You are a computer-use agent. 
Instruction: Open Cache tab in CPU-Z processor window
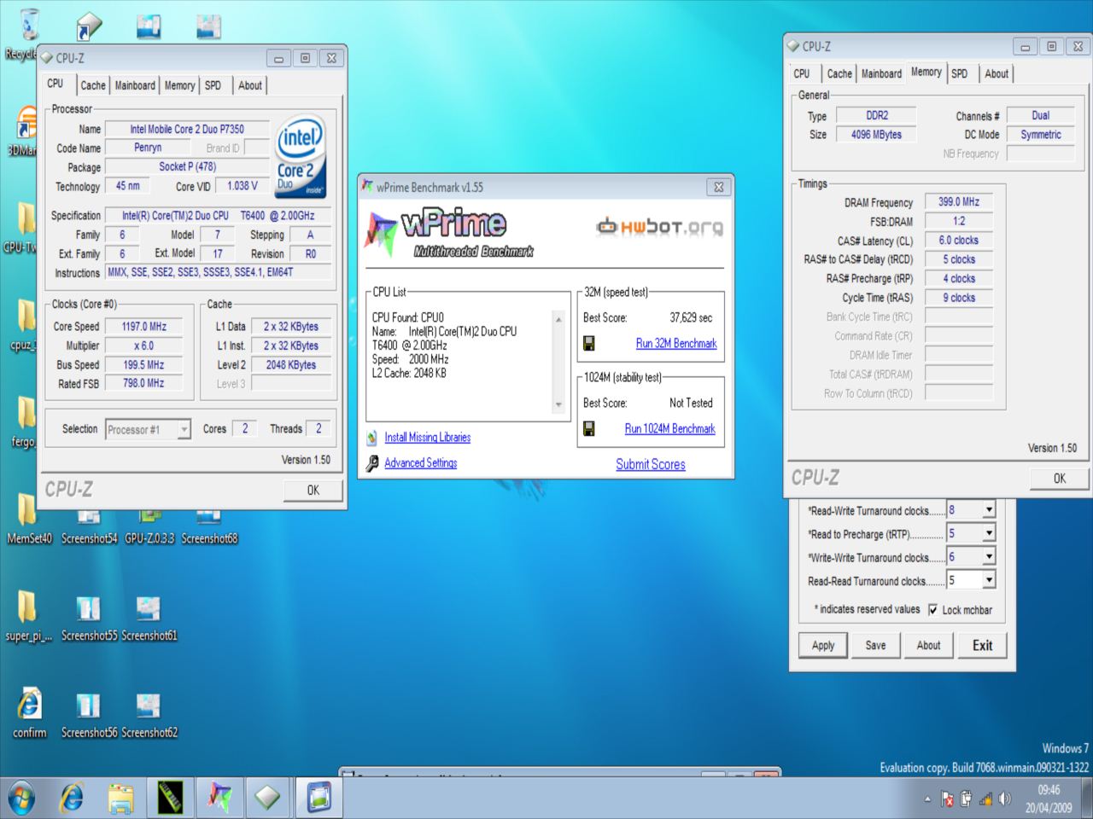click(x=93, y=85)
